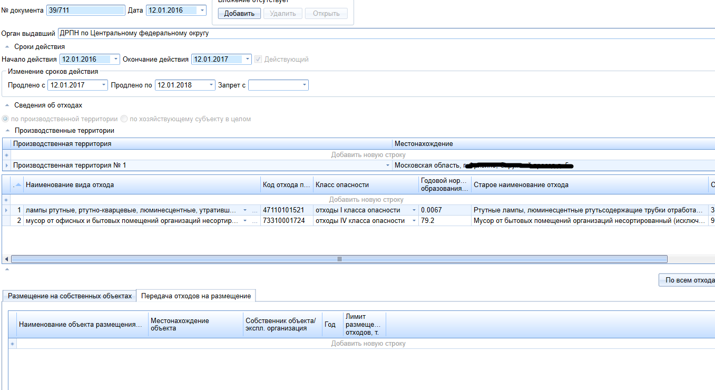
Task: Open the Запрет с date dropdown
Action: click(x=304, y=85)
